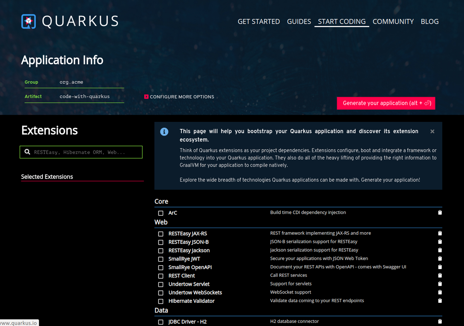Copy the ArC extension via its clipboard icon

pos(440,213)
